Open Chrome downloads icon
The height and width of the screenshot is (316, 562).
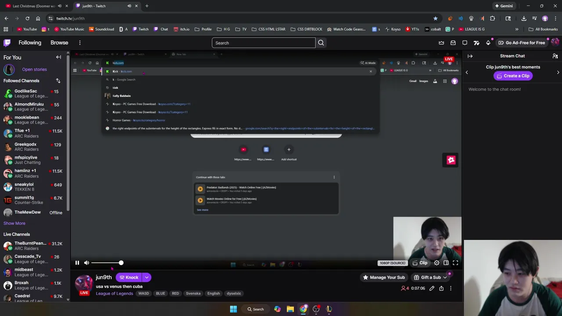524,18
